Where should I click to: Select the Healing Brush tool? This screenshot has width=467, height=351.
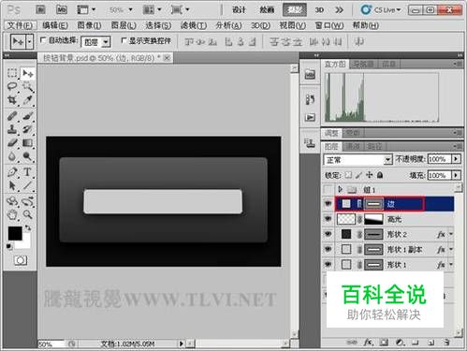[12, 116]
